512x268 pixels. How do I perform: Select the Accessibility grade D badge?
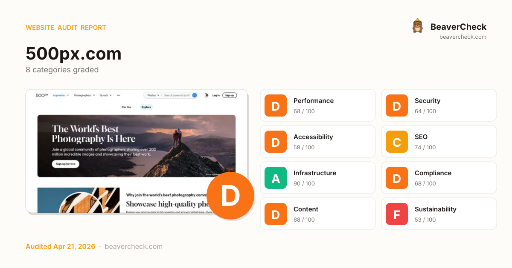[276, 142]
